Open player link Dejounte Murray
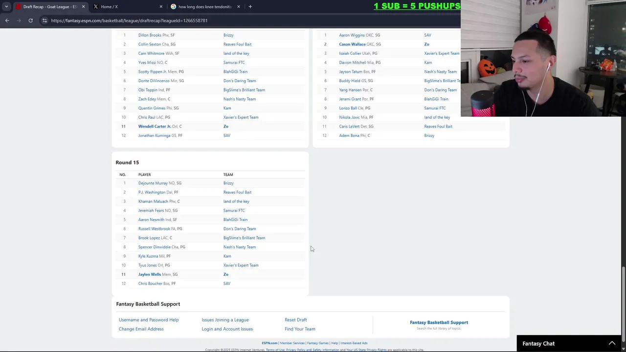 point(153,183)
